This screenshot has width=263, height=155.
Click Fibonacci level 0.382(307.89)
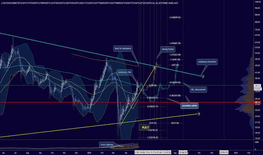pyautogui.click(x=175, y=96)
